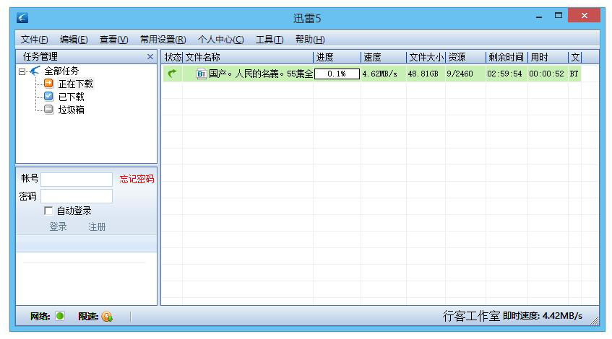This screenshot has width=612, height=339.
Task: Open the 常用设置(R) menu
Action: (163, 40)
